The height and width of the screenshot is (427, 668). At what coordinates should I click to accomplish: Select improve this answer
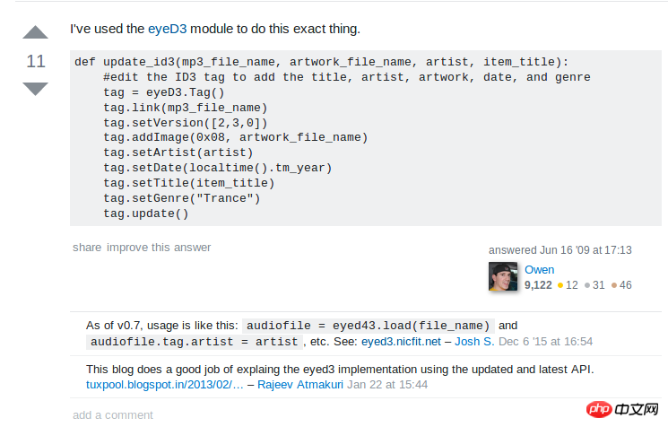click(159, 248)
